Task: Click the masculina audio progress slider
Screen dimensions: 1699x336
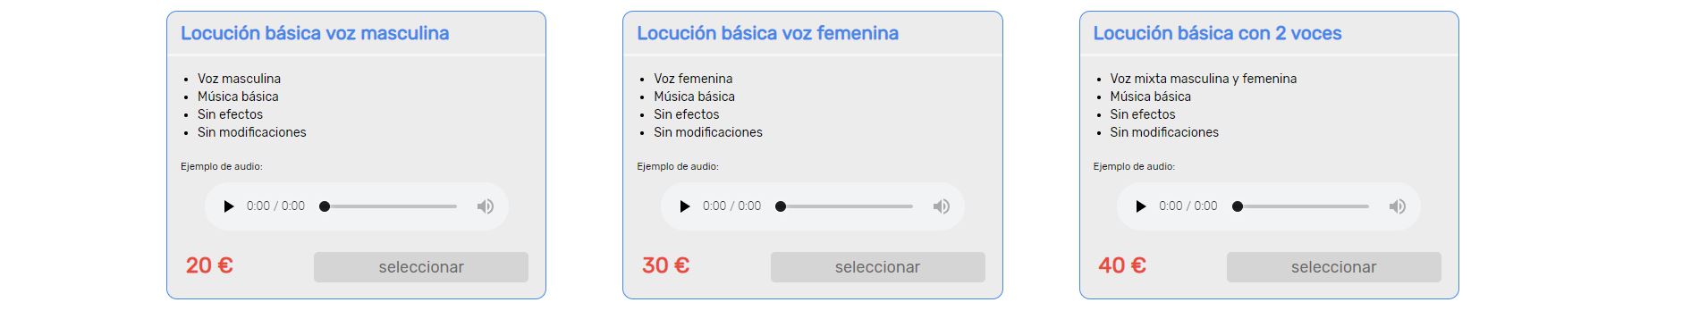Action: (388, 206)
